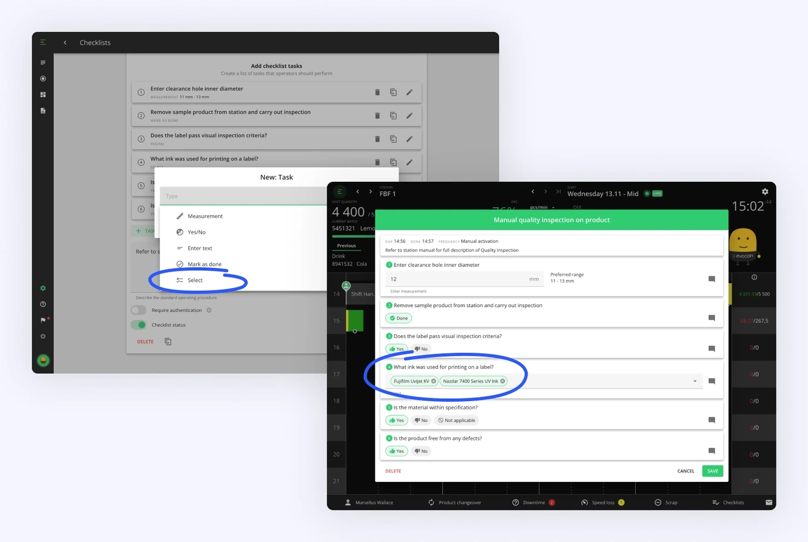This screenshot has height=542, width=808.
Task: Add comment to the ink question
Action: [712, 382]
